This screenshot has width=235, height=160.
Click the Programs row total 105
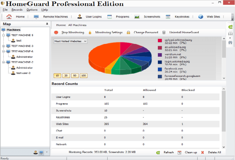pos(106,104)
